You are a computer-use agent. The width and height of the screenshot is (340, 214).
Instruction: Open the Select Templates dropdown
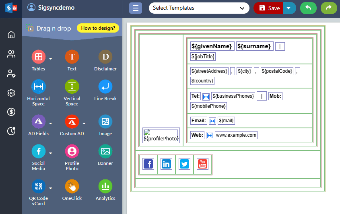tap(199, 8)
